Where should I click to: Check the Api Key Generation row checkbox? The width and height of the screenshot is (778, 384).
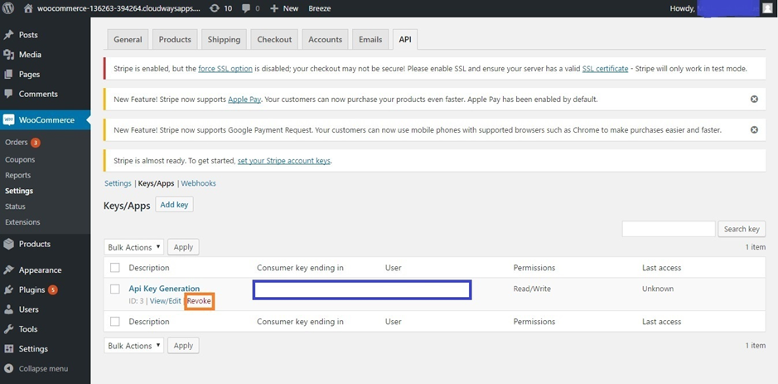pyautogui.click(x=115, y=289)
